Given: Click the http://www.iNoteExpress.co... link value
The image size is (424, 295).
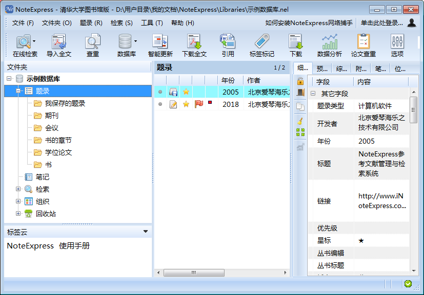Looking at the screenshot, I should [x=382, y=201].
